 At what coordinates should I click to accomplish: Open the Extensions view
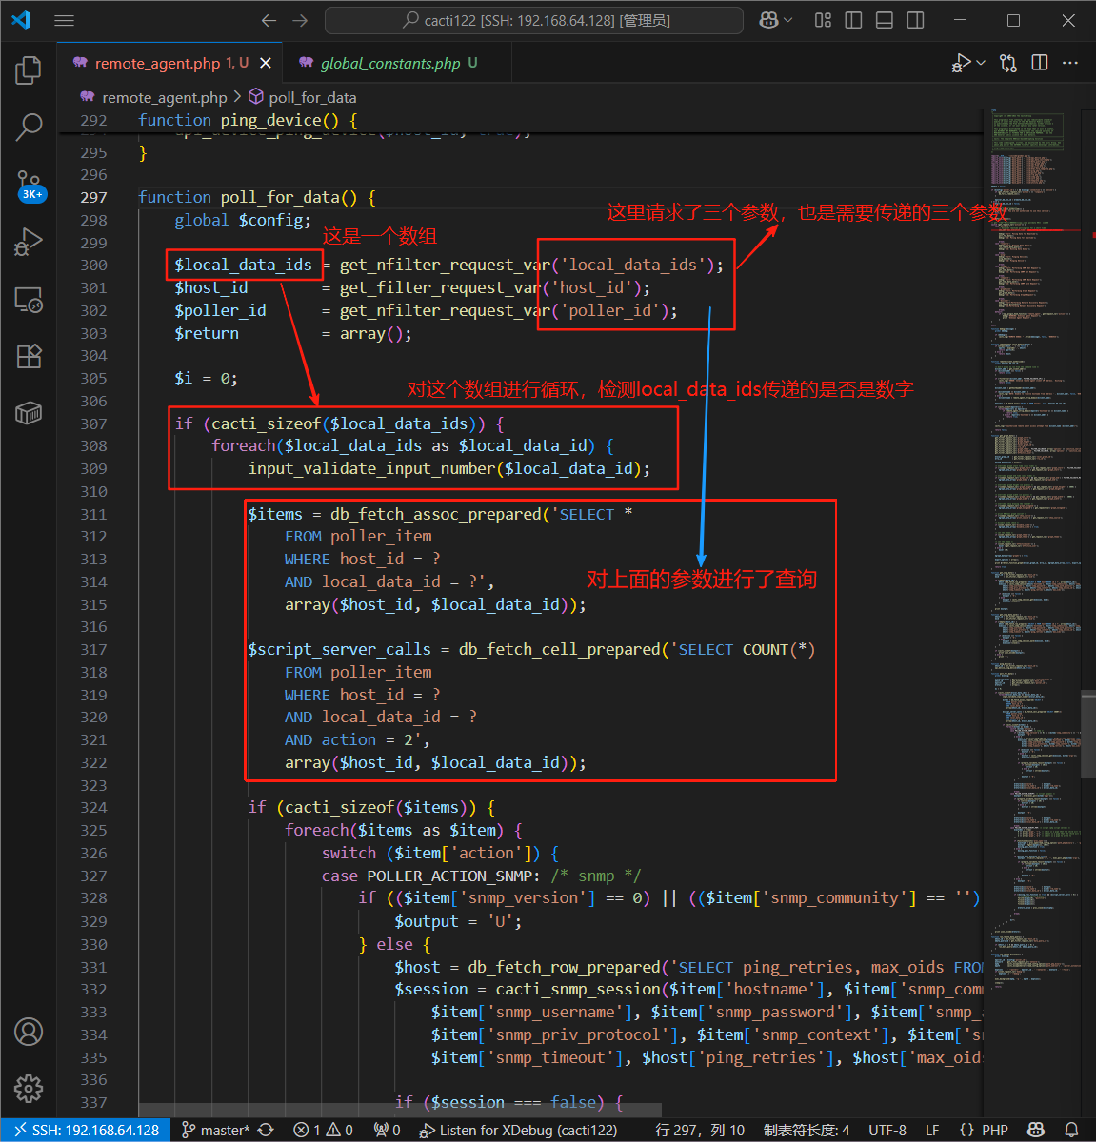tap(29, 356)
